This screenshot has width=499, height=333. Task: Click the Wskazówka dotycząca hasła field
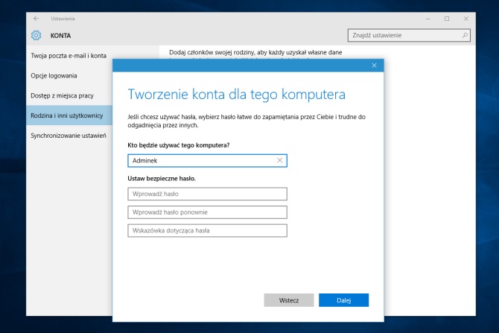pyautogui.click(x=207, y=231)
